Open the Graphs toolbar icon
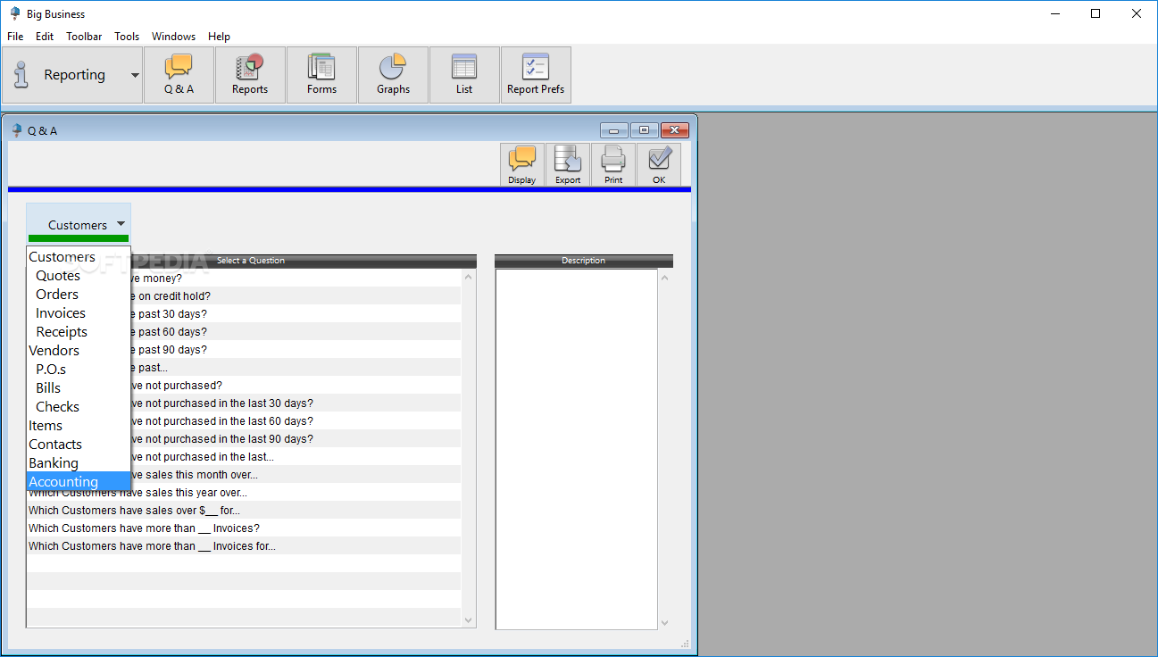Image resolution: width=1158 pixels, height=657 pixels. pyautogui.click(x=393, y=75)
